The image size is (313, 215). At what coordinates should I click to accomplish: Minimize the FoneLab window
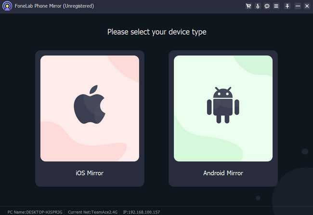[298, 6]
